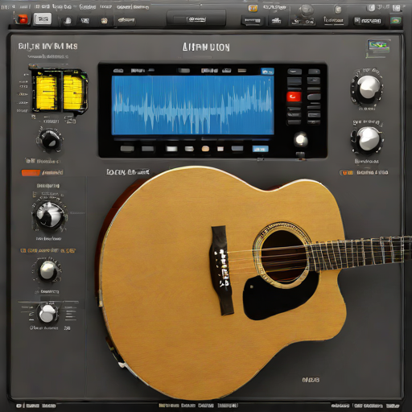Click the small yellow icon in the top bar
412x412 pixels.
click(253, 8)
